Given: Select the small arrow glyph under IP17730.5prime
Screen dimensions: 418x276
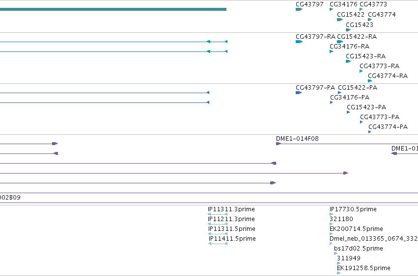Looking at the screenshot, I should [332, 214].
